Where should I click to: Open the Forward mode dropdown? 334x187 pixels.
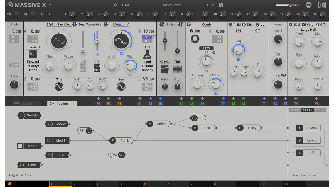[33, 62]
